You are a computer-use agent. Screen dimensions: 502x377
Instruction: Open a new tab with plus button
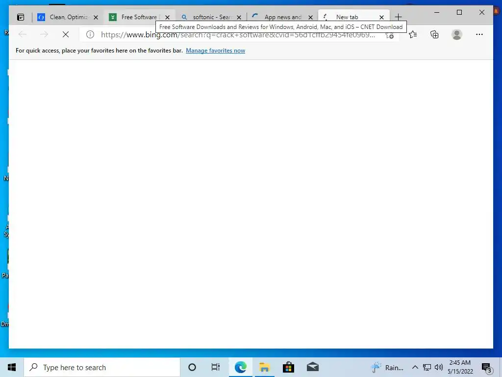(398, 17)
